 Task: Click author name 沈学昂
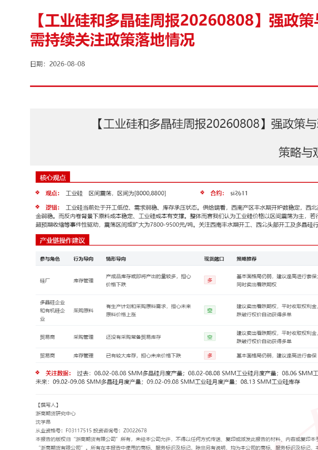point(43,422)
